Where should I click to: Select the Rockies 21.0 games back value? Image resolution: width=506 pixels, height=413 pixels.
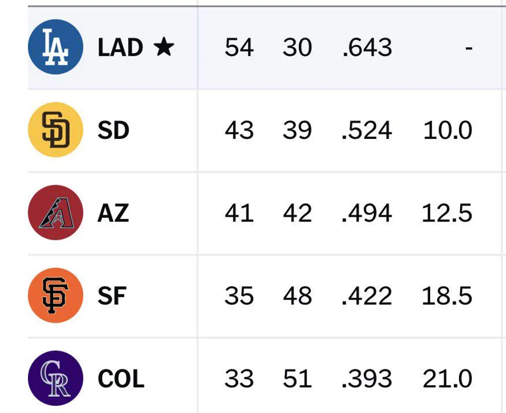coord(447,378)
